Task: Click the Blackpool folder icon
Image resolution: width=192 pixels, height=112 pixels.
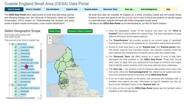Action: [19, 91]
